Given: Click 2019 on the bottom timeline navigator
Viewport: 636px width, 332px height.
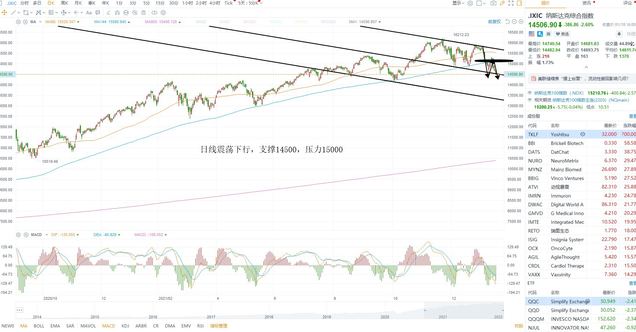Looking at the screenshot, I should (326, 317).
